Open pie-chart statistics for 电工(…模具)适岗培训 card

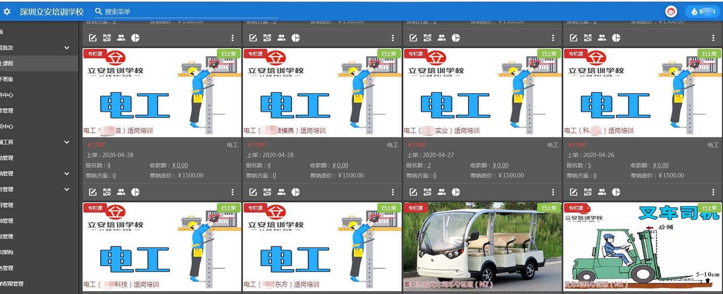tap(295, 192)
